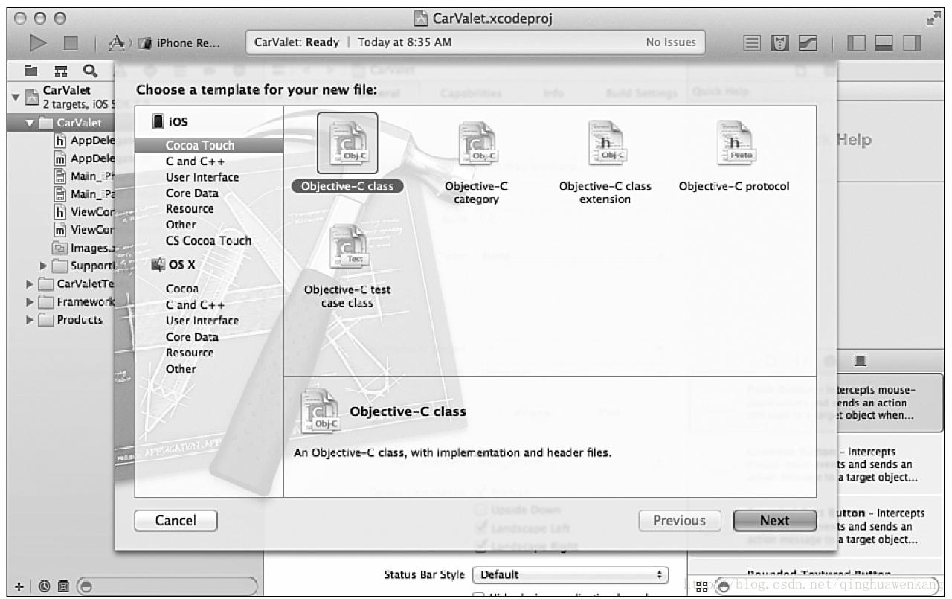Select the Objective-C class template icon
Image resolution: width=952 pixels, height=599 pixels.
347,143
